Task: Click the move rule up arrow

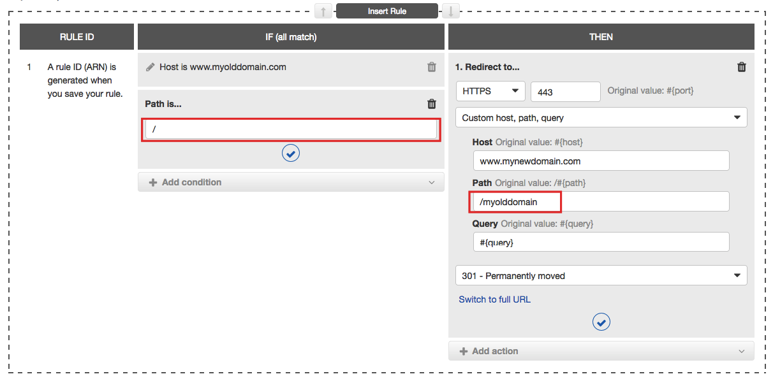Action: [323, 11]
